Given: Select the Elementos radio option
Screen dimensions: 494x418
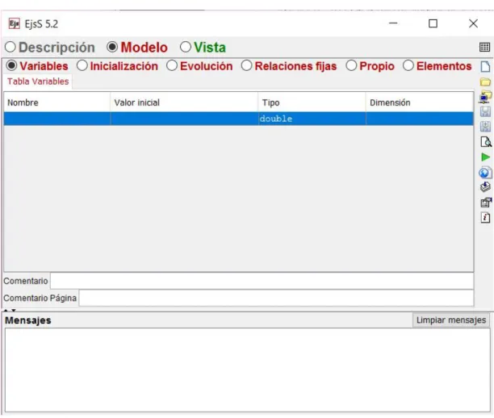Looking at the screenshot, I should coord(437,66).
